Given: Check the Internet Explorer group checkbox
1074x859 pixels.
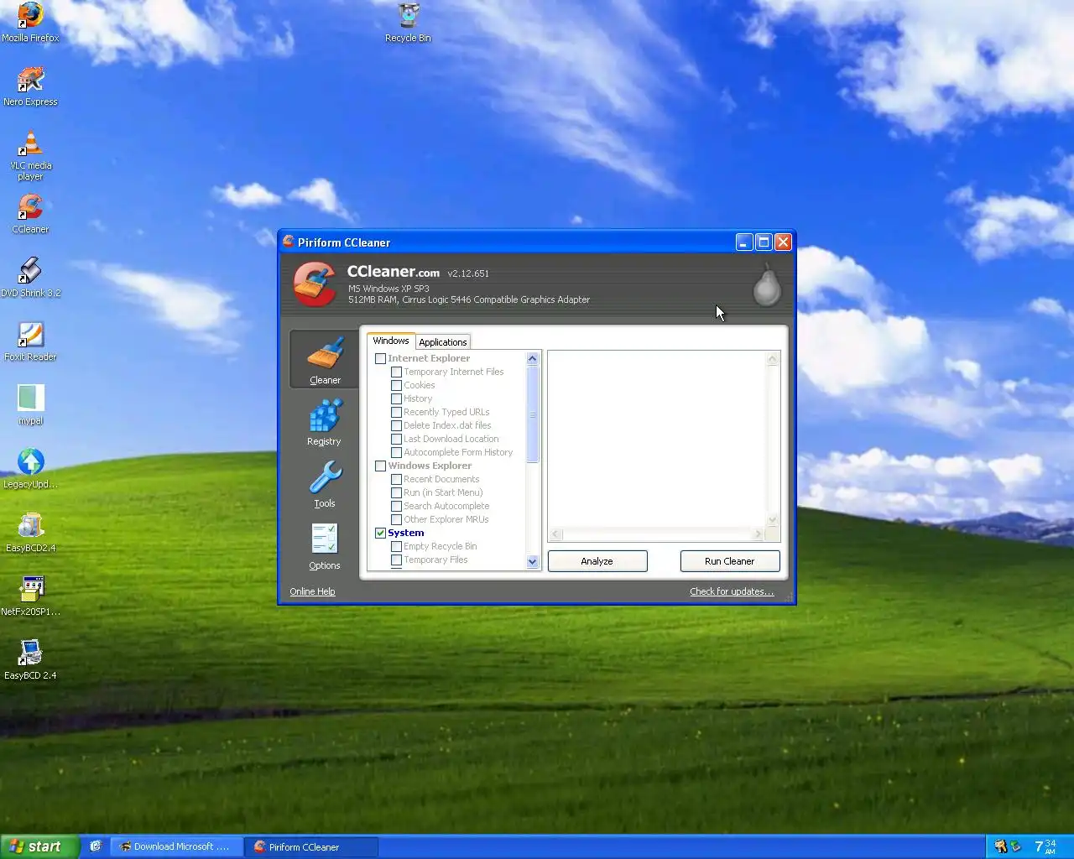Looking at the screenshot, I should point(380,358).
